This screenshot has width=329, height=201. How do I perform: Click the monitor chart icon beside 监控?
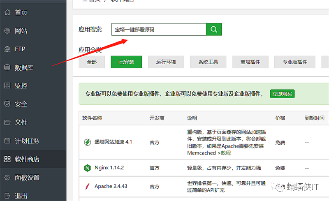[7, 85]
